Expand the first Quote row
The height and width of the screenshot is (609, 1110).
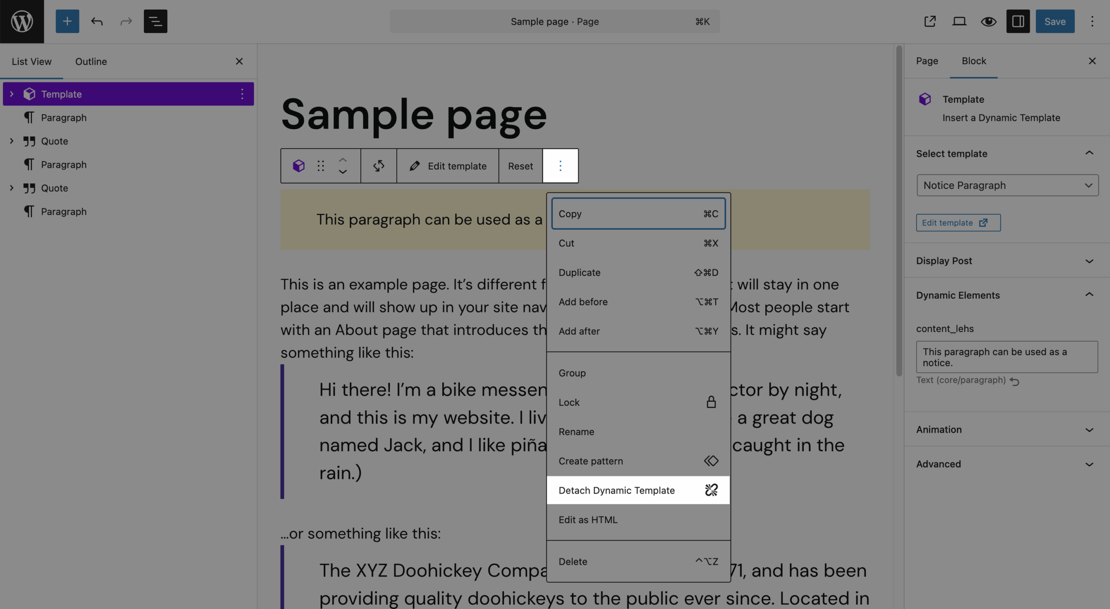12,141
